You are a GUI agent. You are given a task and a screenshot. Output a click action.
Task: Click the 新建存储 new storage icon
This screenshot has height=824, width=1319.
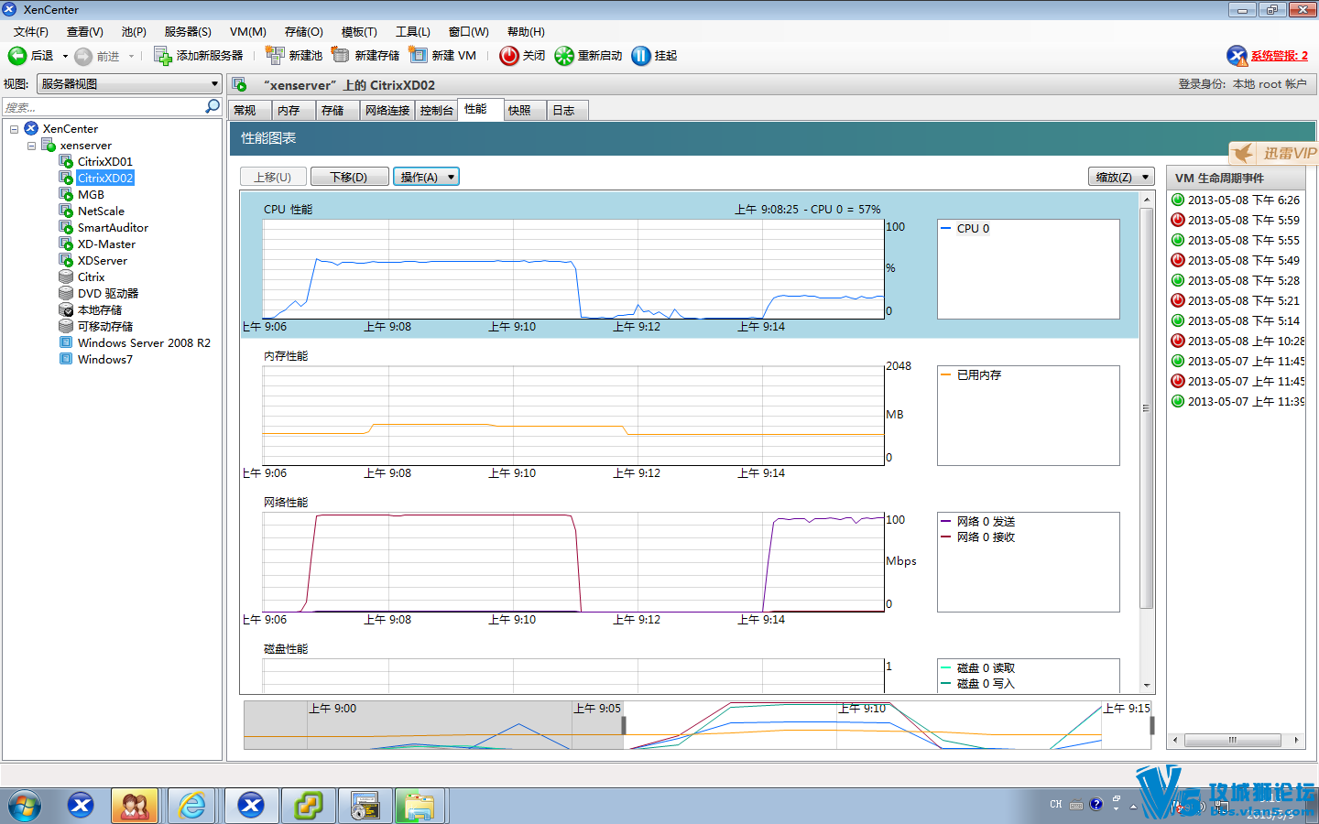coord(341,56)
